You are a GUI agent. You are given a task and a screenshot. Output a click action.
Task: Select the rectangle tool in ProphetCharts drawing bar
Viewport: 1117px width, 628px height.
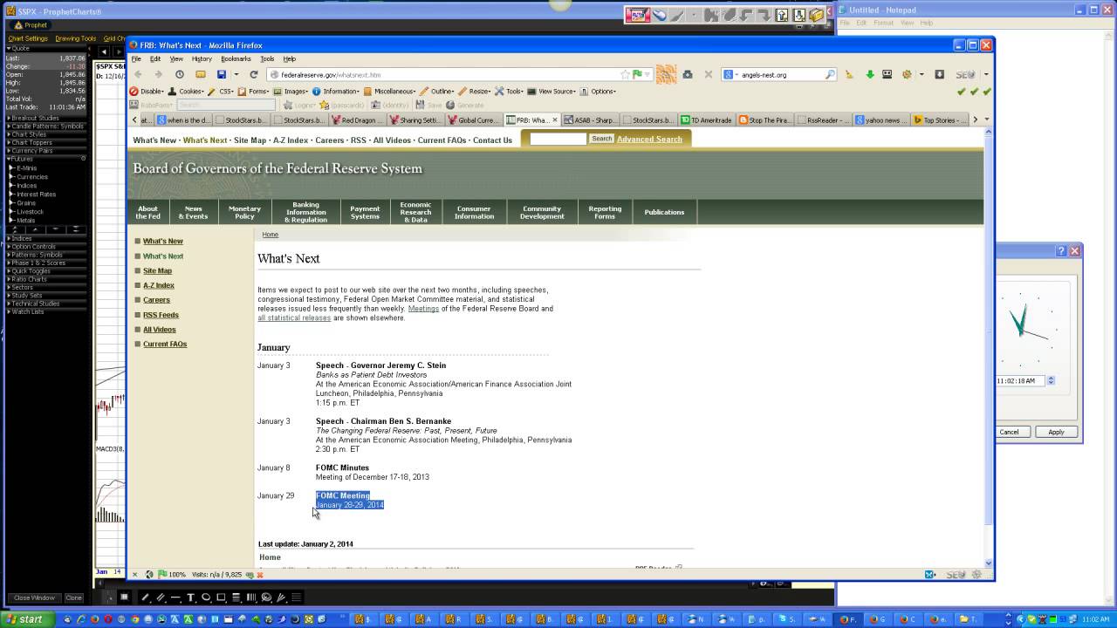[x=222, y=597]
